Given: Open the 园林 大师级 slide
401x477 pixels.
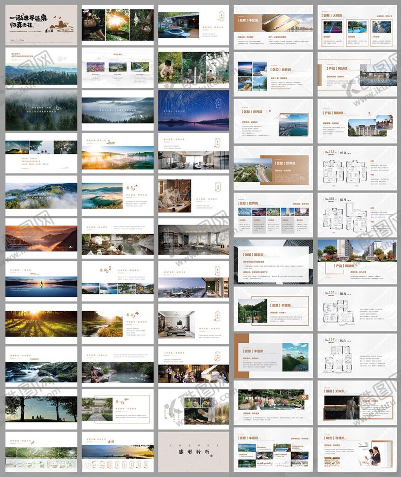Looking at the screenshot, I should click(357, 24).
